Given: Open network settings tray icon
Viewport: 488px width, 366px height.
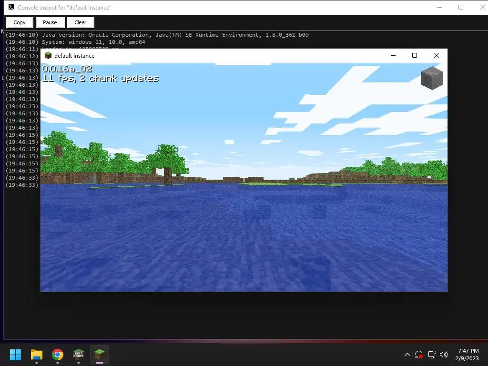Looking at the screenshot, I should click(x=432, y=355).
